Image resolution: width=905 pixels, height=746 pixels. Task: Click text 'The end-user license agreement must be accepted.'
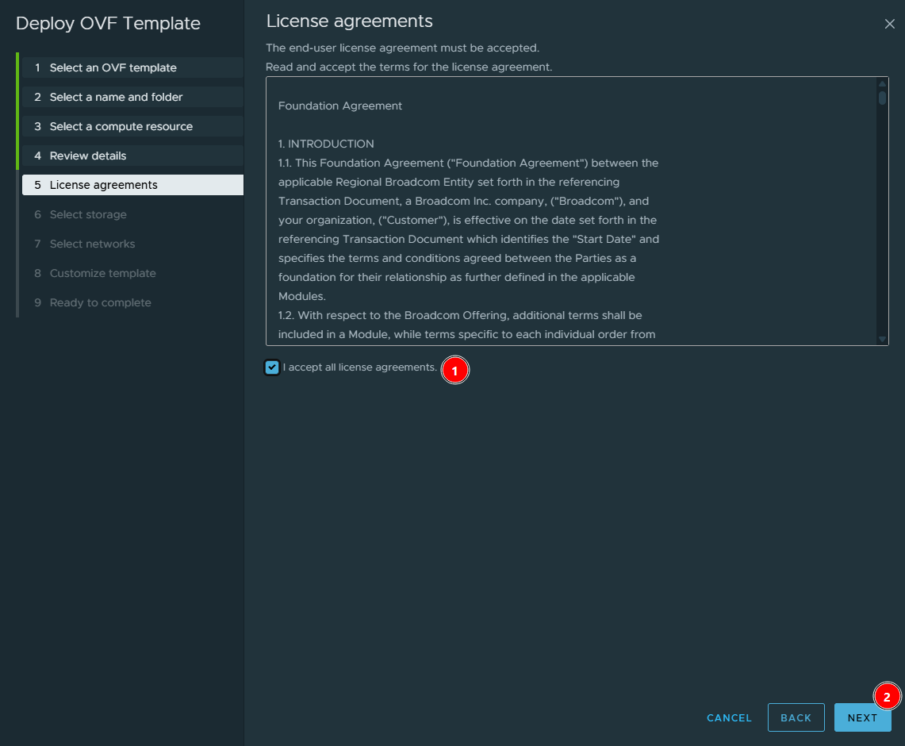pyautogui.click(x=402, y=48)
